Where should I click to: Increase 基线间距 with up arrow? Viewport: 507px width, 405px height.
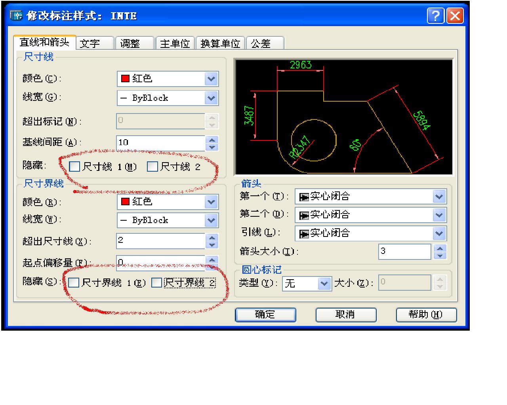click(212, 140)
